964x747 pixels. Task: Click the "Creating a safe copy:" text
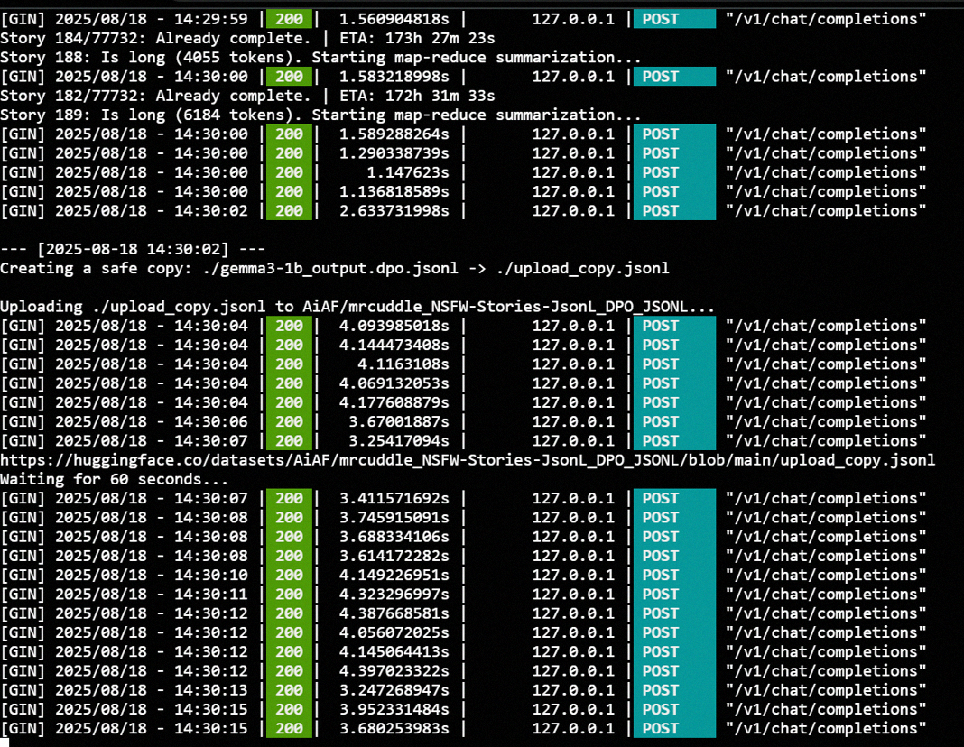click(96, 269)
